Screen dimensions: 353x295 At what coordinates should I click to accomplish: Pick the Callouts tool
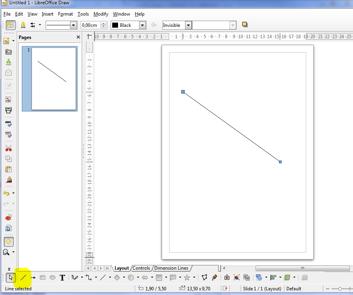click(173, 277)
